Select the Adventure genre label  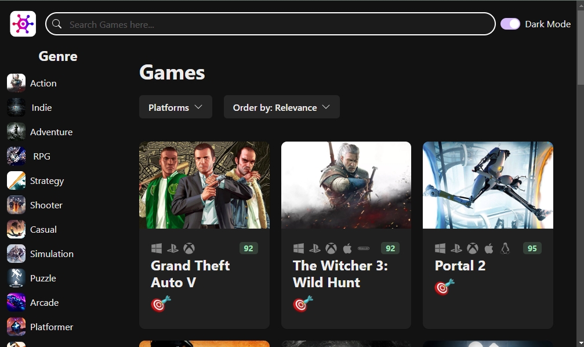[52, 132]
